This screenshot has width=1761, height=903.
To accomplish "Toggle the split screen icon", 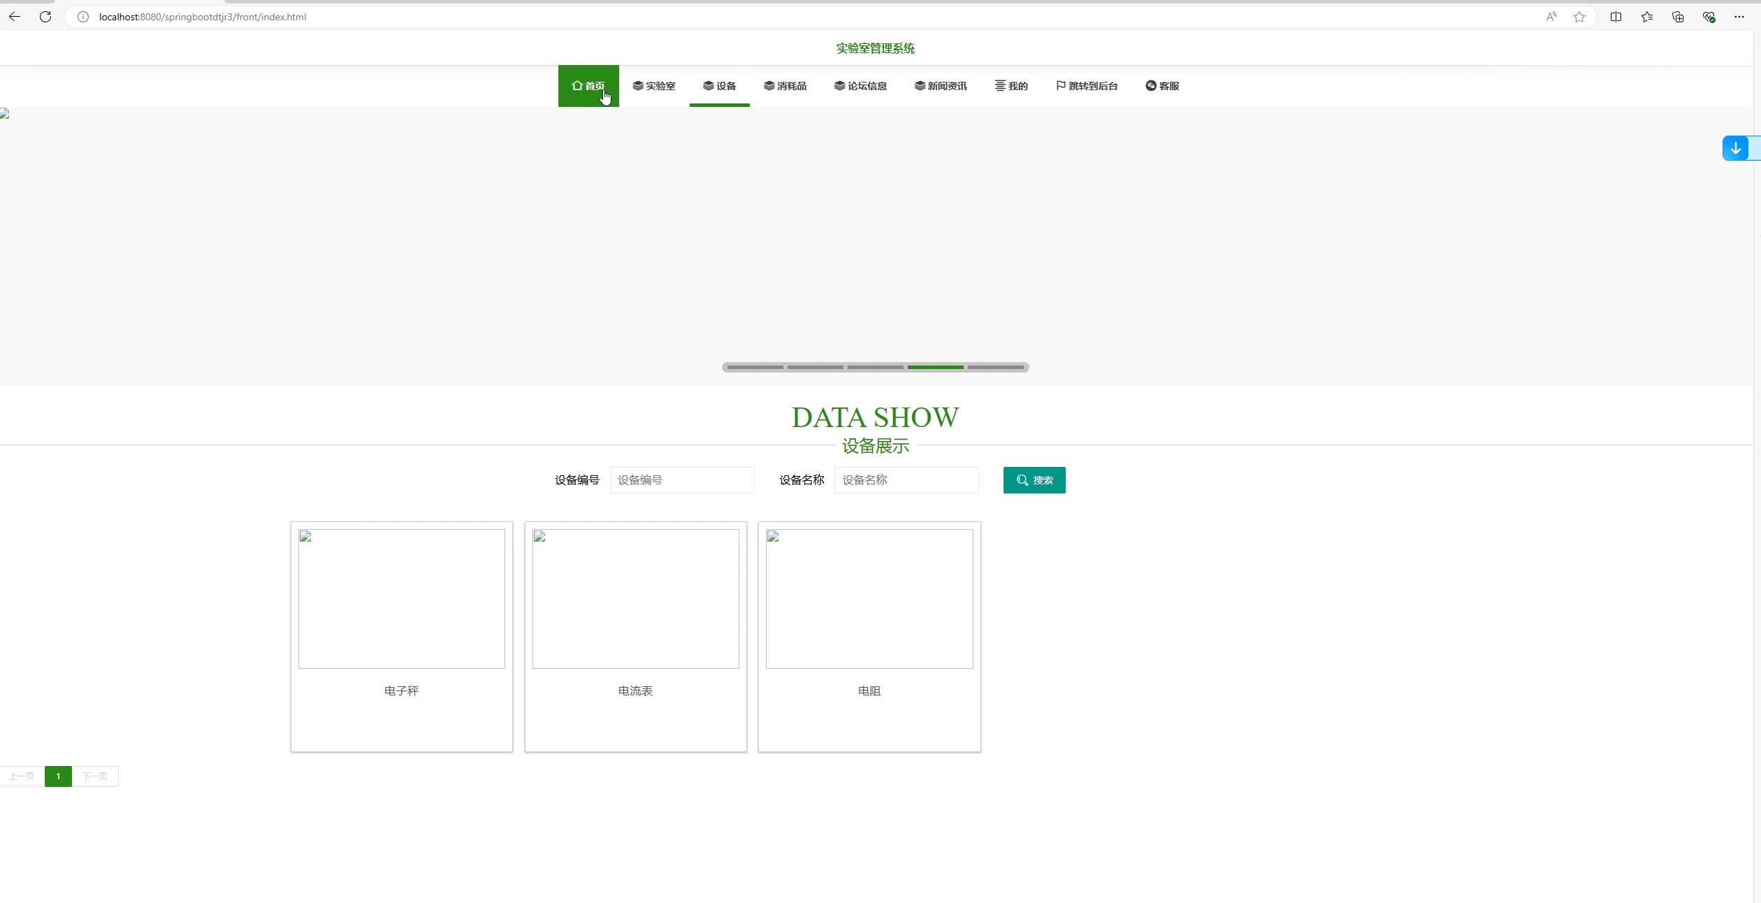I will (x=1616, y=17).
